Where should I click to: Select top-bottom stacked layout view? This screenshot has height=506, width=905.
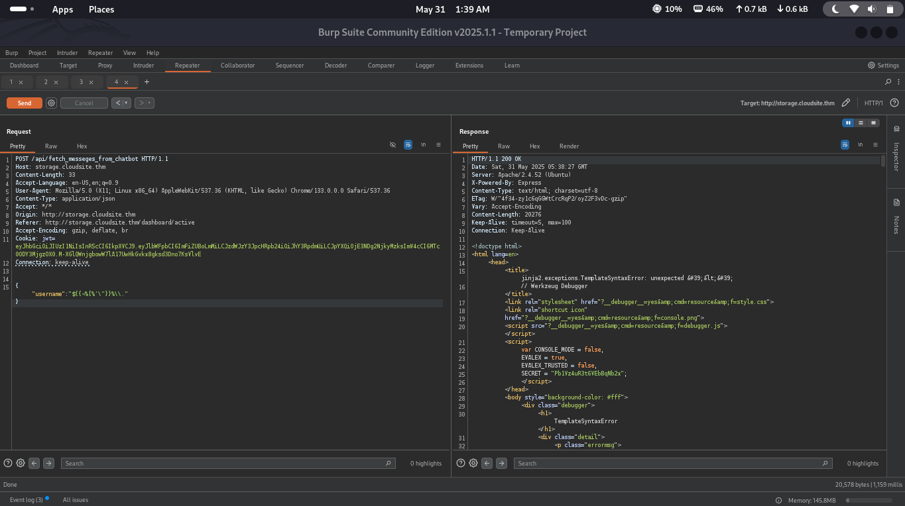[x=861, y=123]
